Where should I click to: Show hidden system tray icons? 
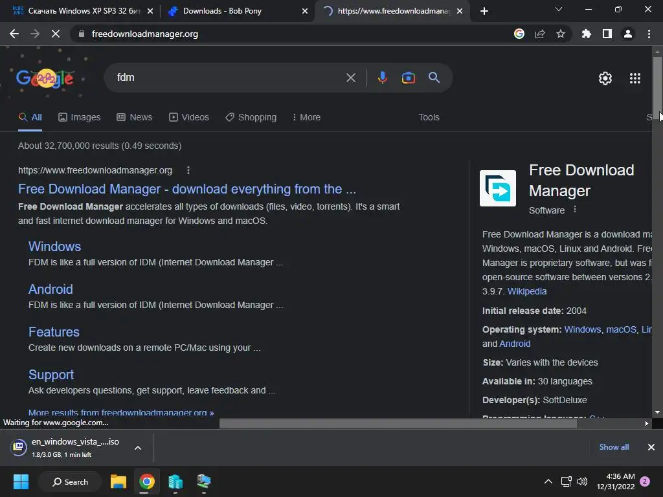(548, 481)
